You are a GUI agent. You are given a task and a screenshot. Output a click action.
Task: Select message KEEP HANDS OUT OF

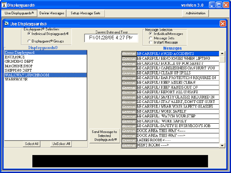pos(178,88)
